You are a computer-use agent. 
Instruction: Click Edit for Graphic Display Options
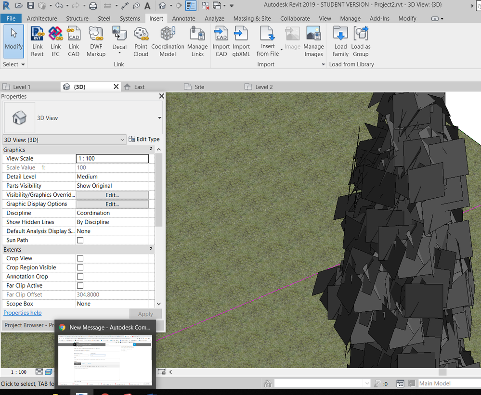point(112,204)
